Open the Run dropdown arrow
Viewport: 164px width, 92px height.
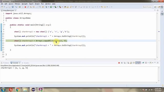click(x=53, y=7)
